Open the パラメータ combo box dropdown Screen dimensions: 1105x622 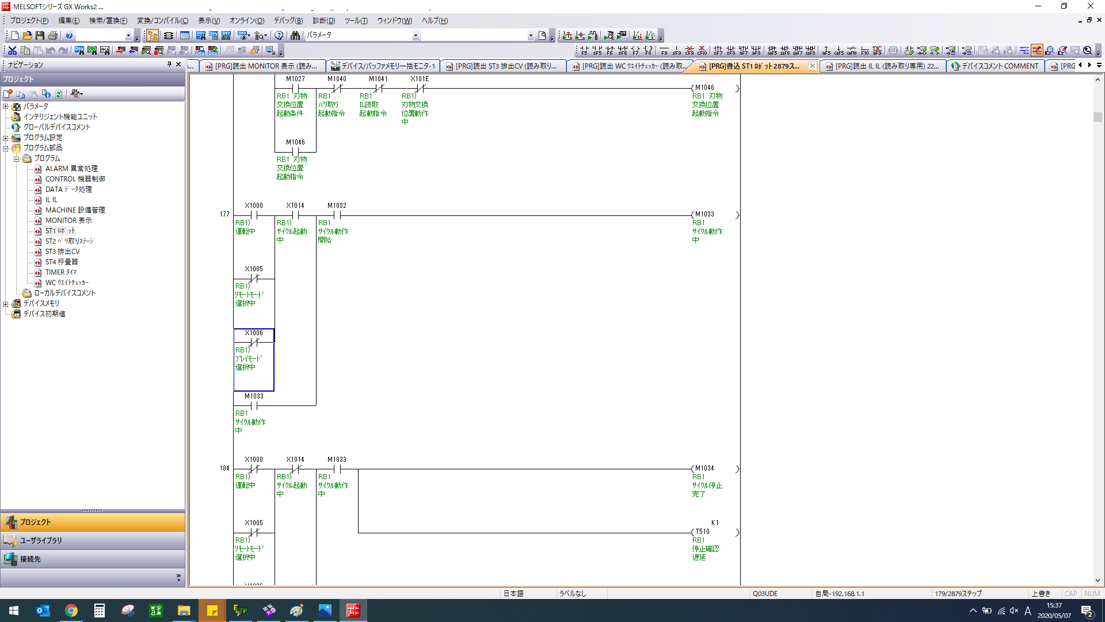[x=416, y=35]
